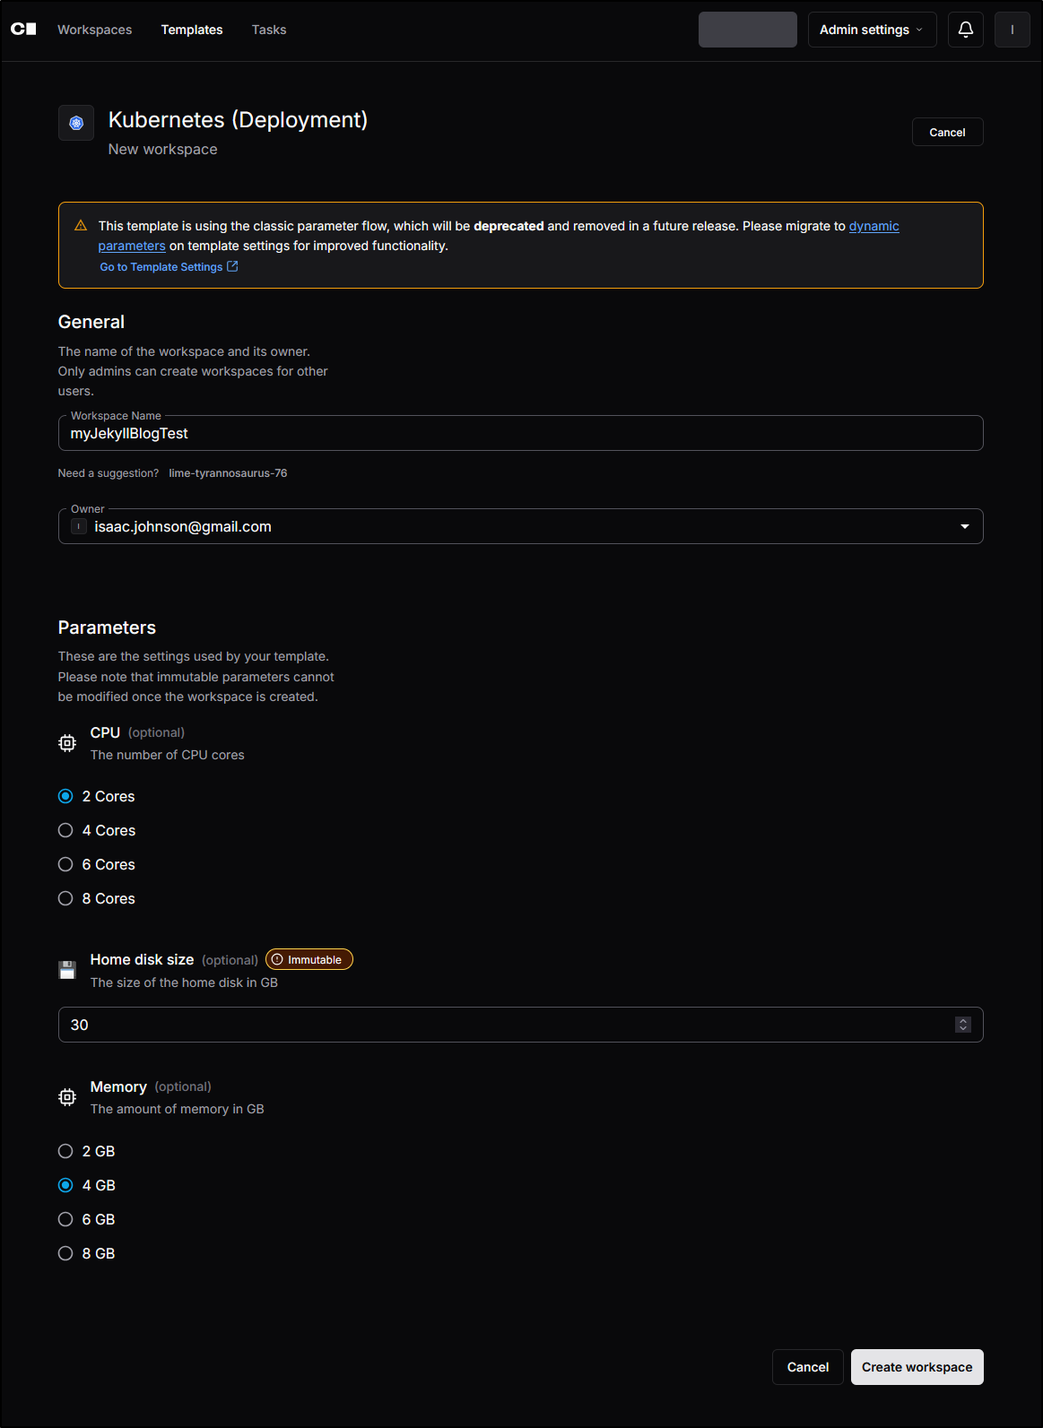Click the Coder logo in the top bar

point(25,29)
